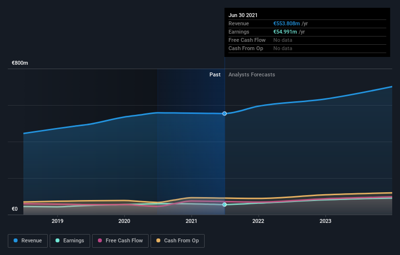This screenshot has width=400, height=255.
Task: Click the 2019 x-axis label
Action: pyautogui.click(x=57, y=221)
